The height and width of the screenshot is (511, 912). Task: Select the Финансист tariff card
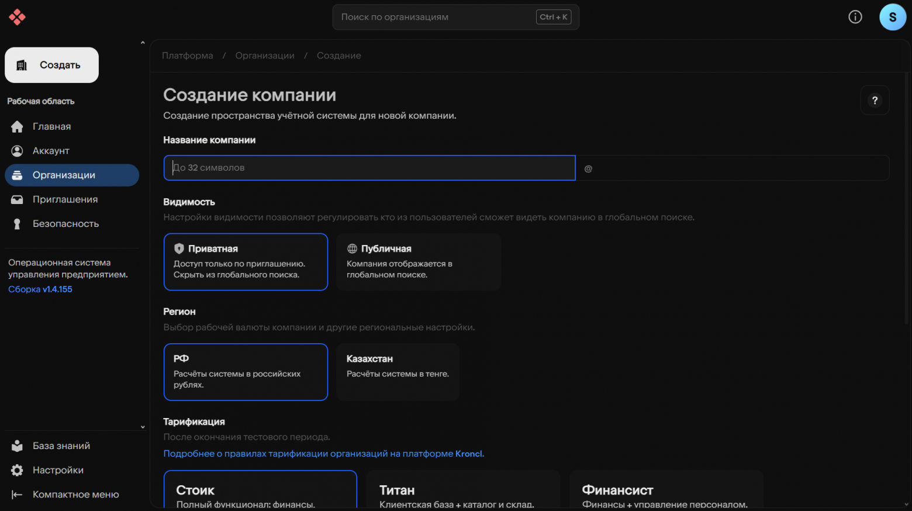click(x=666, y=489)
